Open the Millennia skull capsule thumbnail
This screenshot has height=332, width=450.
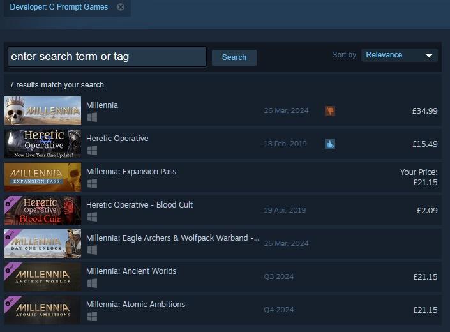[43, 111]
